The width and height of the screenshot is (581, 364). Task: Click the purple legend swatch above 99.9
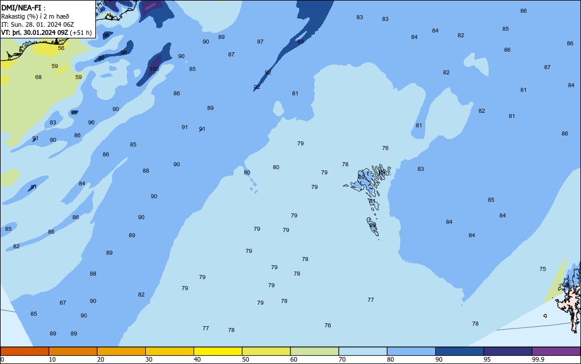(556, 351)
